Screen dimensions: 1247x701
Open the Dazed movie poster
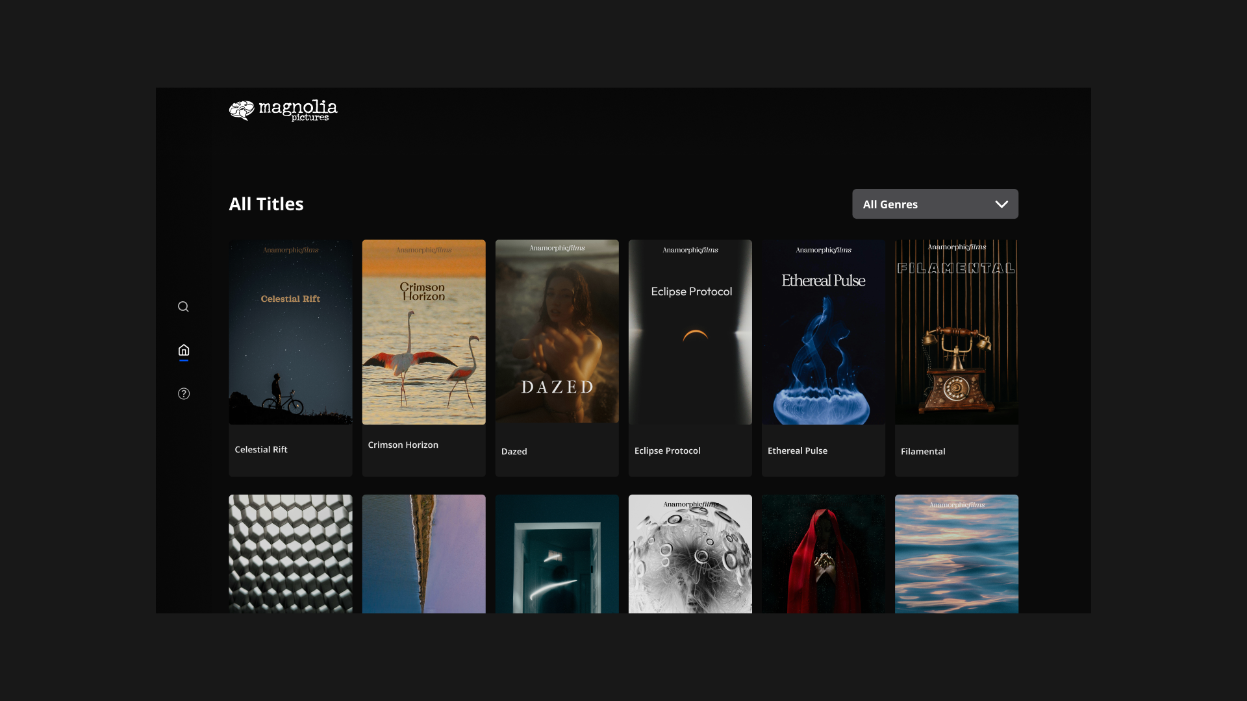[557, 331]
